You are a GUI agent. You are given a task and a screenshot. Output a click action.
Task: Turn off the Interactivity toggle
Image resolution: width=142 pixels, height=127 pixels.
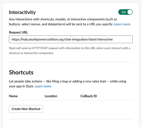pyautogui.click(x=125, y=12)
